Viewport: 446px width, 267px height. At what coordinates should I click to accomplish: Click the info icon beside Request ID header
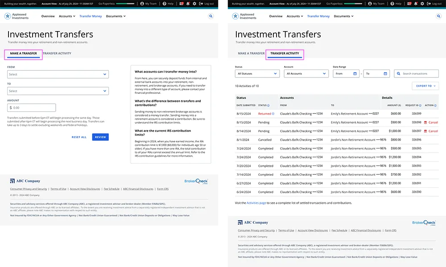pyautogui.click(x=420, y=105)
